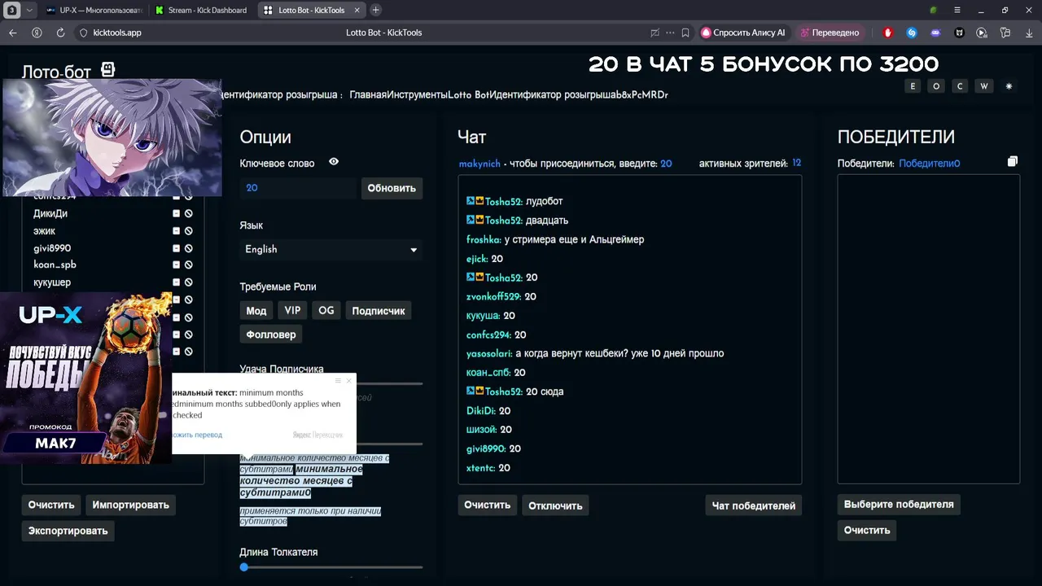This screenshot has height=586, width=1042.
Task: Bookmark this page icon in address bar
Action: pos(685,33)
